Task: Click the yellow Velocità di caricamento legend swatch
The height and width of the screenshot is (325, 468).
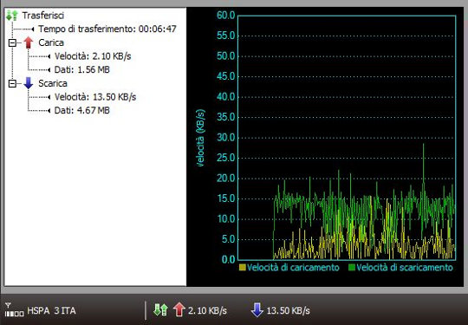Action: [x=243, y=267]
